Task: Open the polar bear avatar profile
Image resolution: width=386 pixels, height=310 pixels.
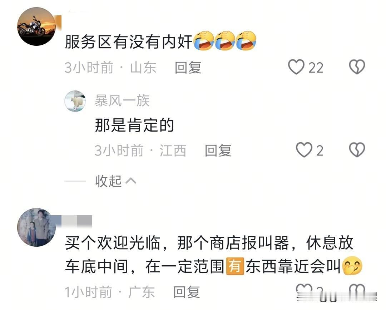Action: (75, 101)
